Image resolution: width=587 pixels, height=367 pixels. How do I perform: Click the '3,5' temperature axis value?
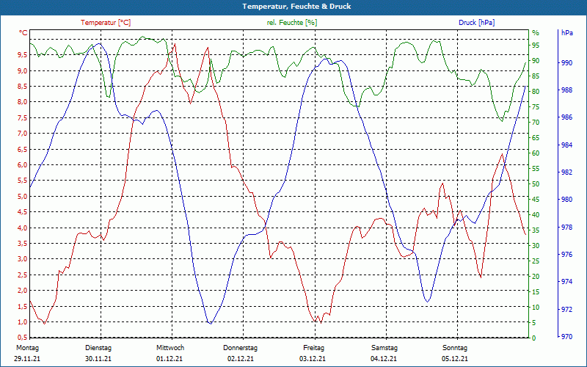23,244
